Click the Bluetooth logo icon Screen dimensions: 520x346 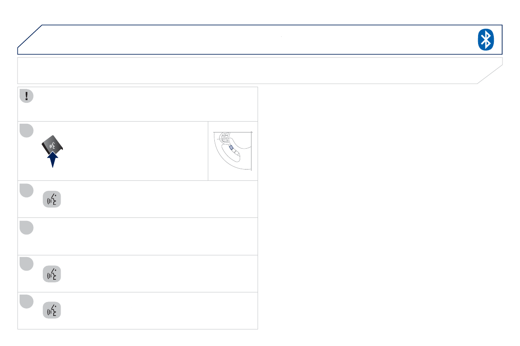[x=485, y=40]
